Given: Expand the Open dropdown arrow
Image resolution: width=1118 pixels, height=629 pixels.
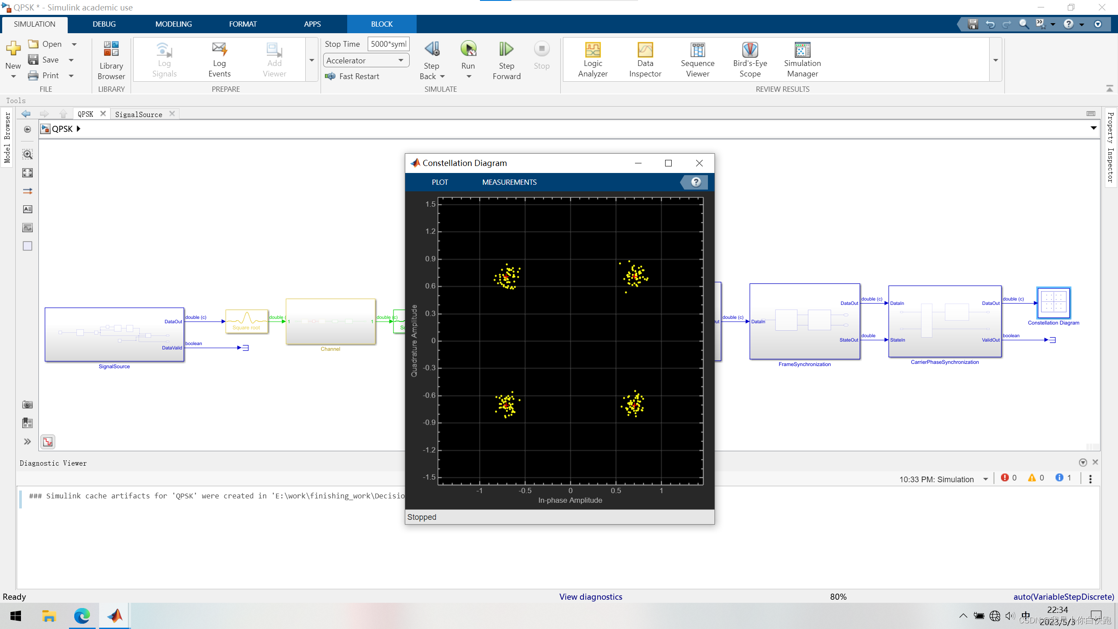Looking at the screenshot, I should coord(74,44).
